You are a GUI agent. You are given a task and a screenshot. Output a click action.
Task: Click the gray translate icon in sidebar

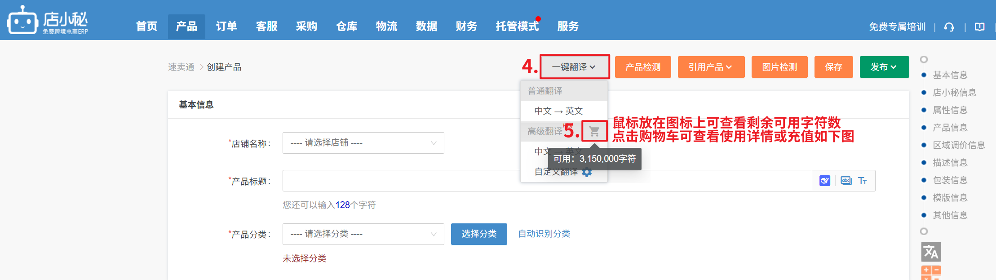(x=931, y=252)
